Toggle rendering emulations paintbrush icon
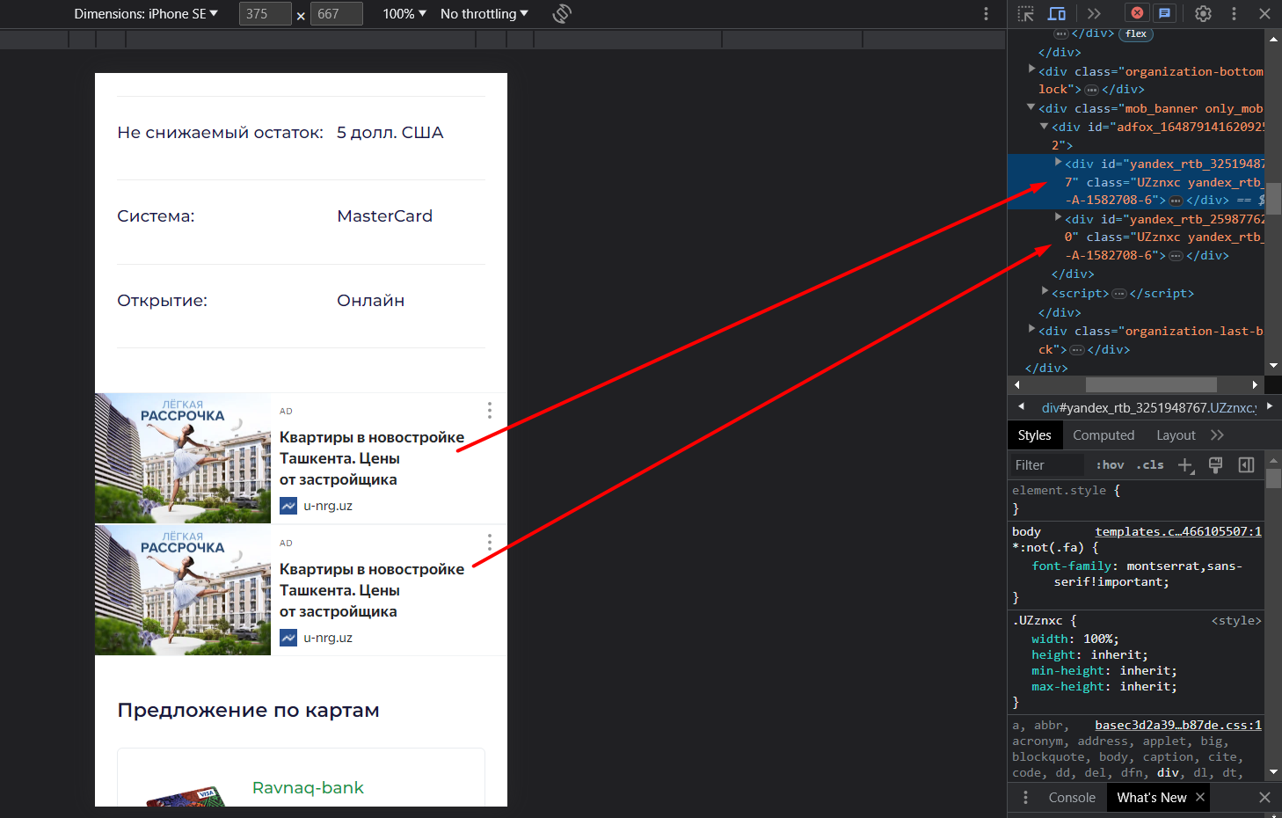Image resolution: width=1282 pixels, height=818 pixels. 1216,465
